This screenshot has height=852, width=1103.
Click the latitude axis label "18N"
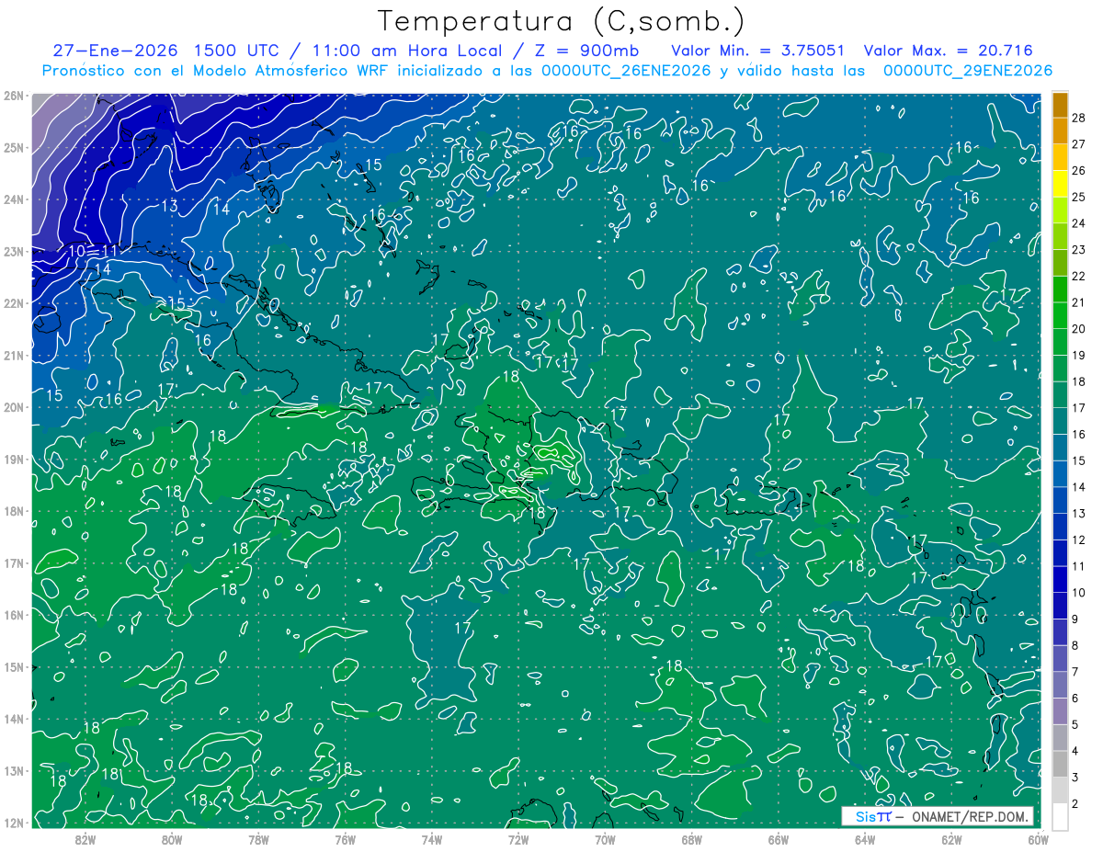(13, 511)
